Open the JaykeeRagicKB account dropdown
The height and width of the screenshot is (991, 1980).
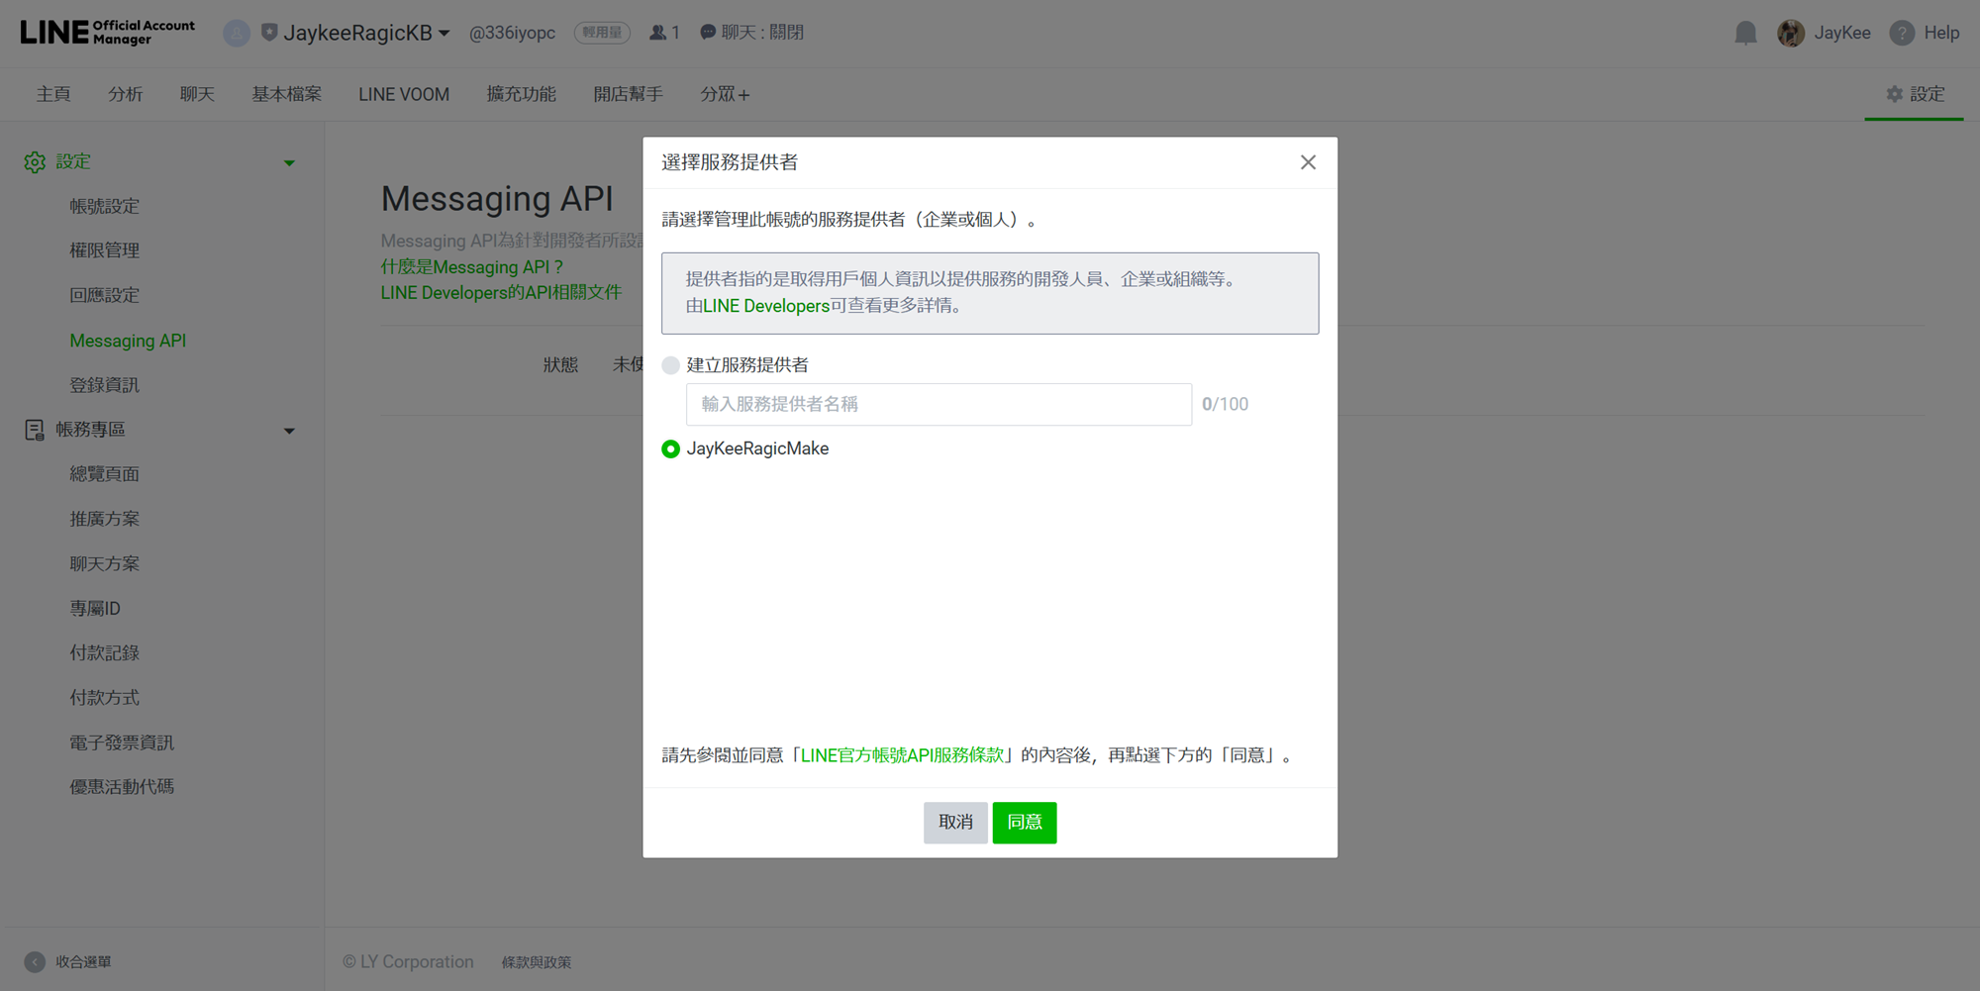[x=366, y=33]
